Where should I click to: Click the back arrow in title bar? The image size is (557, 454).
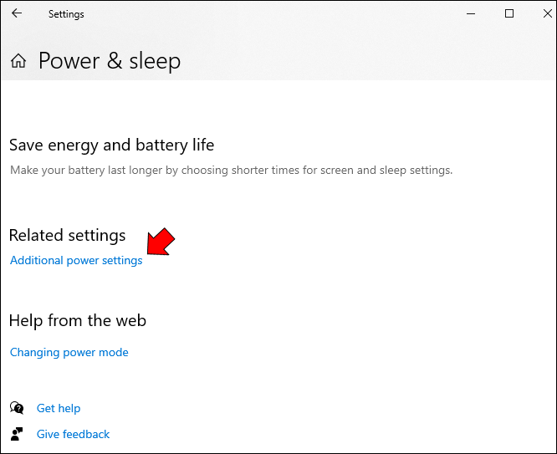click(x=17, y=13)
